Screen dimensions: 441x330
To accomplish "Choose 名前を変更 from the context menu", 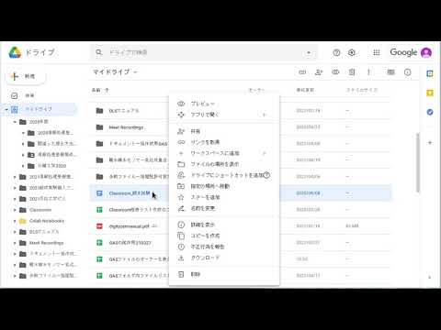I will [x=224, y=208].
